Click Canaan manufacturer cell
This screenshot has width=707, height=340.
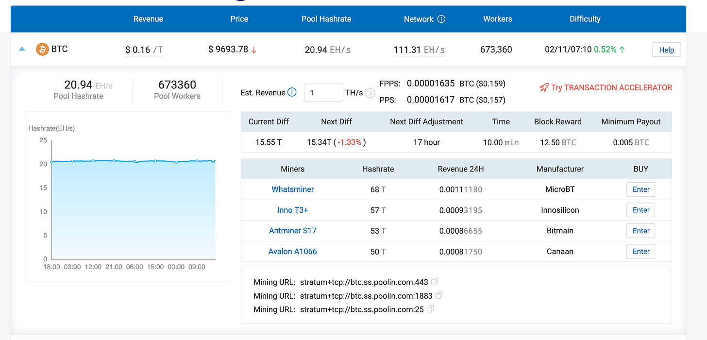point(560,252)
